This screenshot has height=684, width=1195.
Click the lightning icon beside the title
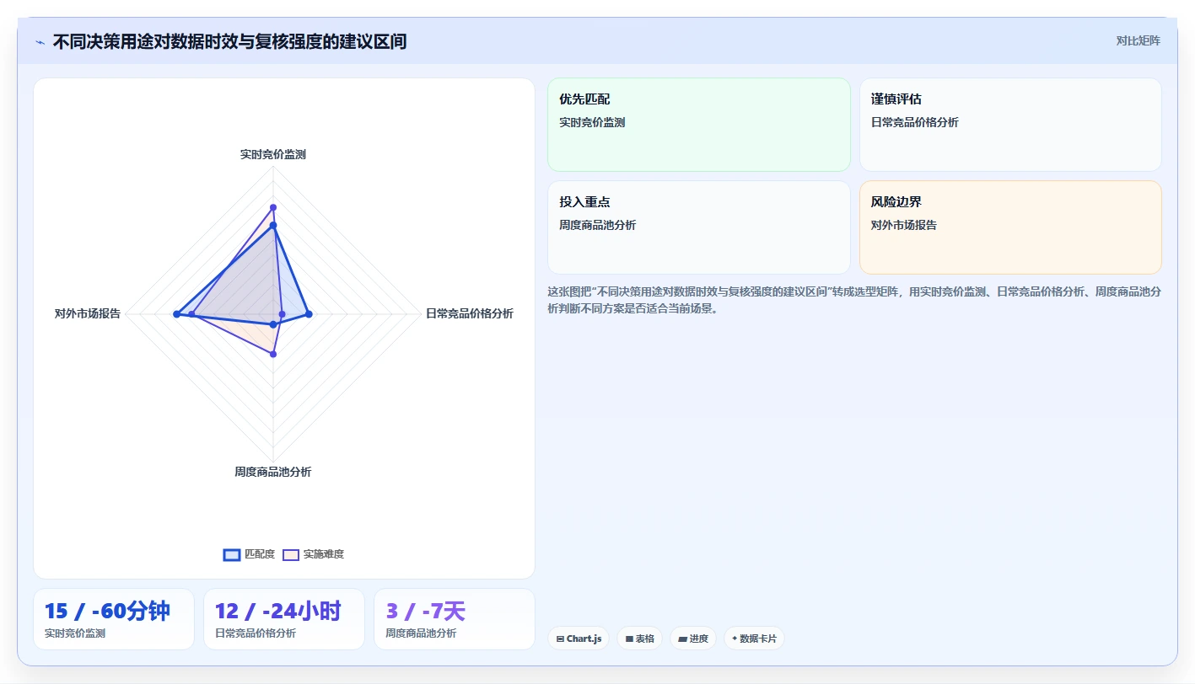point(40,41)
